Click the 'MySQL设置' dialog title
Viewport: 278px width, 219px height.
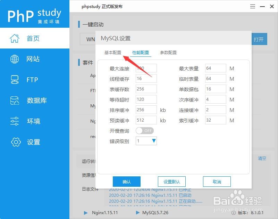coord(116,38)
